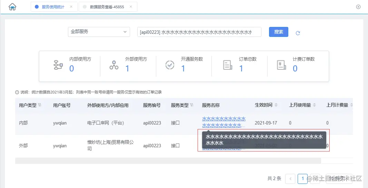Click ywqian in the 内部 row
Image resolution: width=368 pixels, height=188 pixels.
coord(60,123)
